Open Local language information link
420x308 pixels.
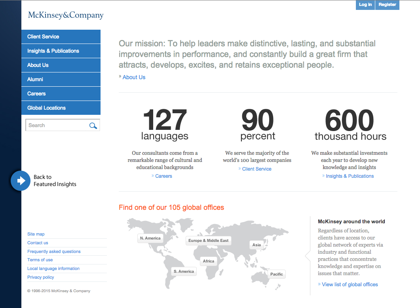click(x=53, y=269)
